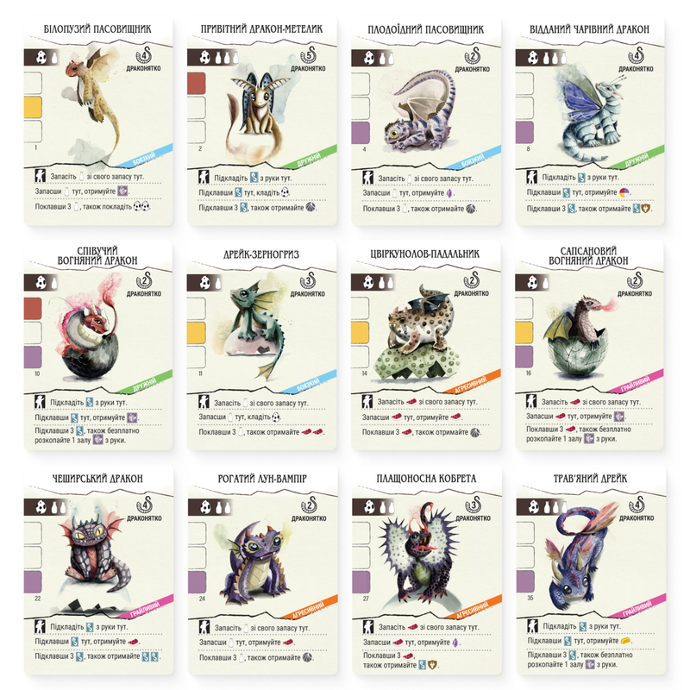Viewport: 690px width, 690px height.
Task: Click the Дружній banner on Відданий Чарівний Дракон
Action: (637, 158)
